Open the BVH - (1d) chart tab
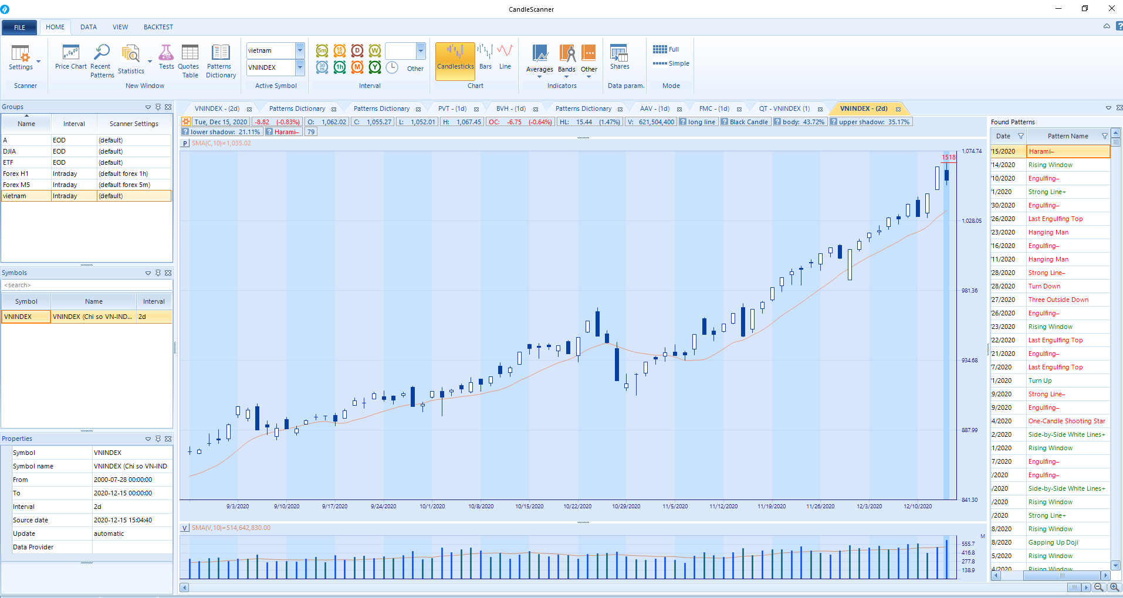1123x598 pixels. click(510, 108)
